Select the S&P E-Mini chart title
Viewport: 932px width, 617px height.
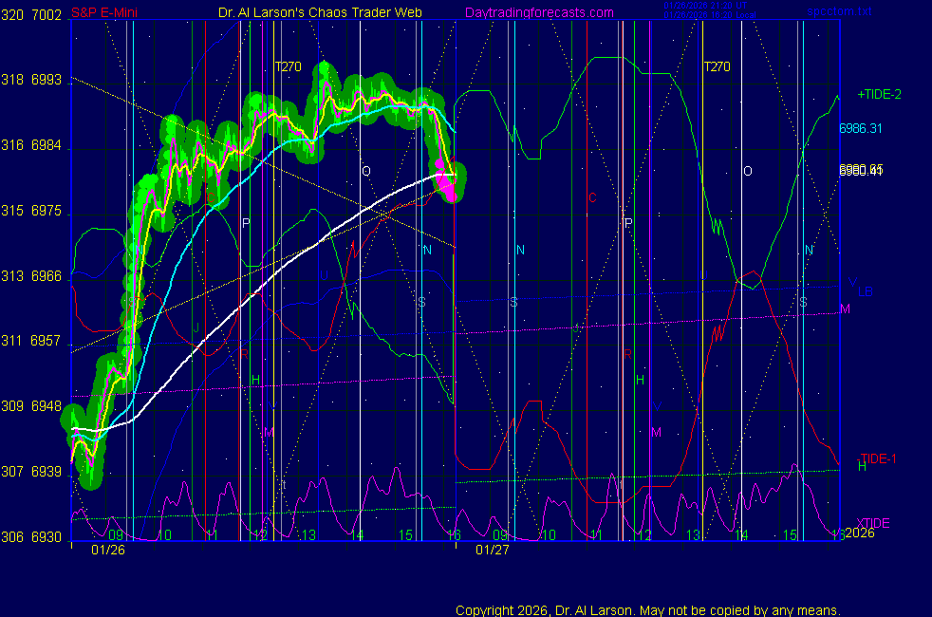point(105,13)
